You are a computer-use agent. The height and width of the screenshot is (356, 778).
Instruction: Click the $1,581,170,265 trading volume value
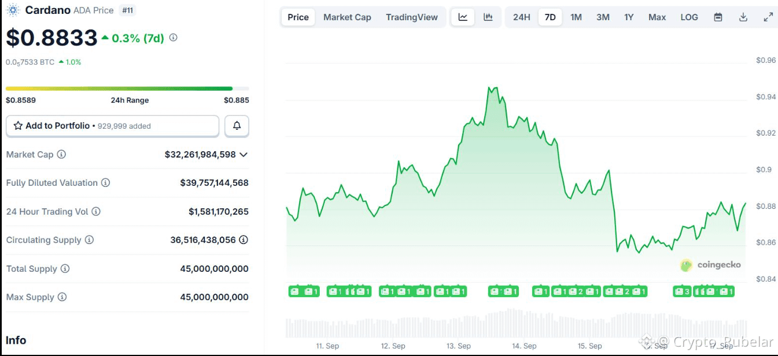pyautogui.click(x=219, y=212)
